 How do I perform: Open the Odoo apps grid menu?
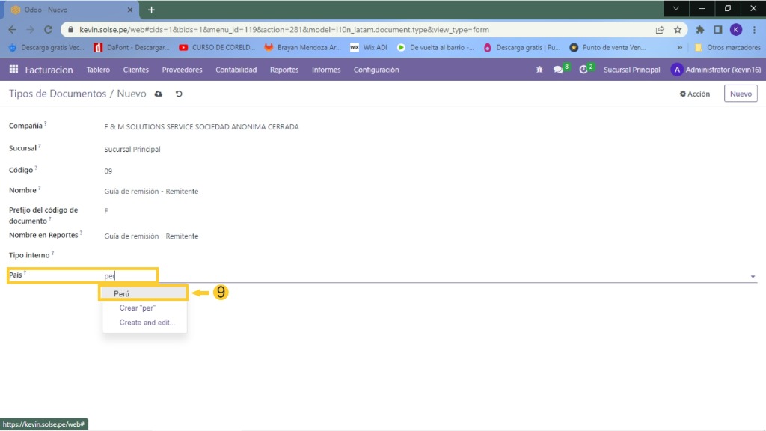pyautogui.click(x=13, y=70)
